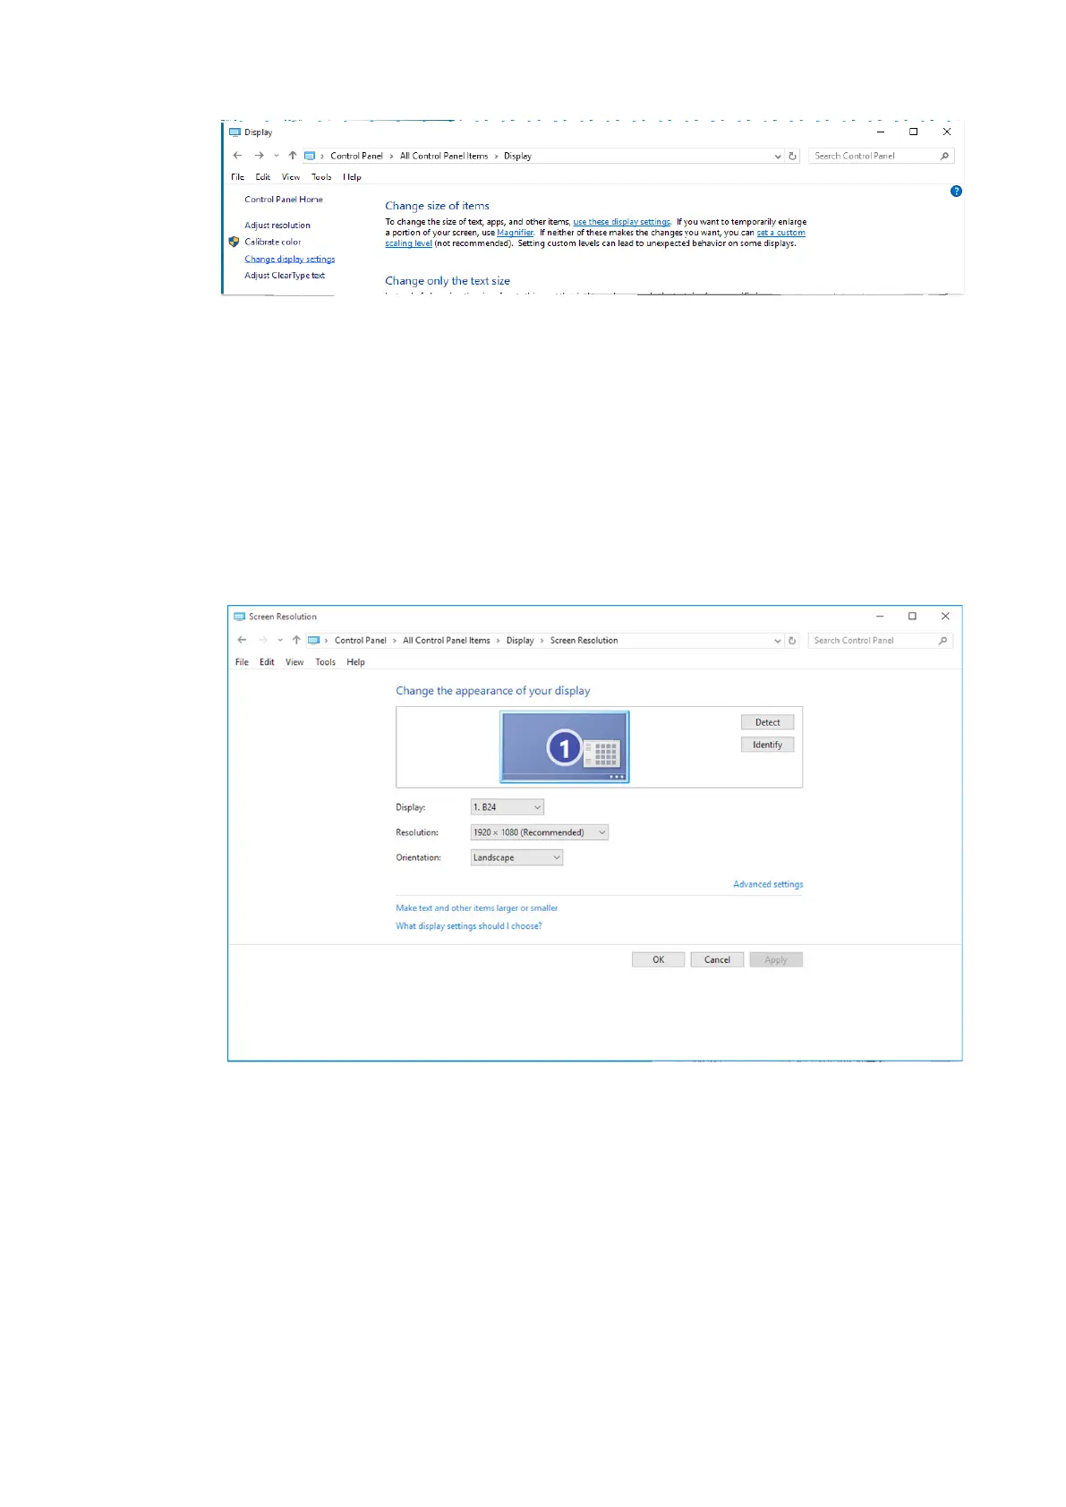Open the Resolution dropdown 1920 × 1080
The image size is (1066, 1507).
pyautogui.click(x=539, y=832)
